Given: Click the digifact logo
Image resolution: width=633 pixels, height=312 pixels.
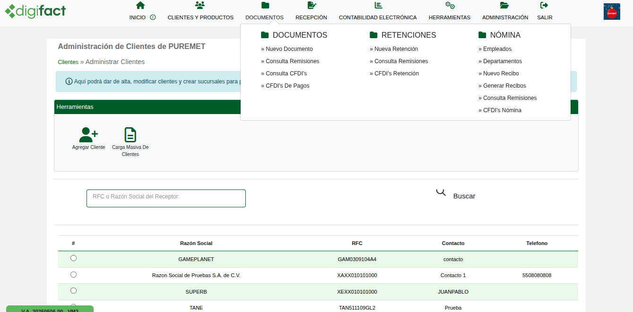Looking at the screenshot, I should click(x=35, y=10).
